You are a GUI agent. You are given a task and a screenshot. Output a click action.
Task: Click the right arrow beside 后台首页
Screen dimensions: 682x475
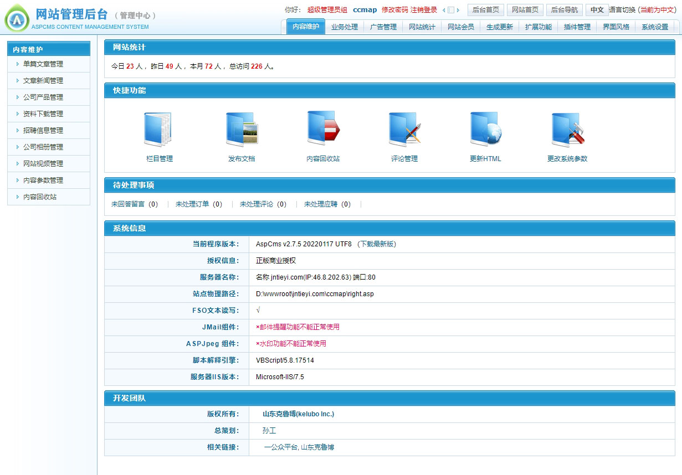pos(458,10)
